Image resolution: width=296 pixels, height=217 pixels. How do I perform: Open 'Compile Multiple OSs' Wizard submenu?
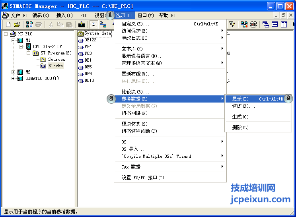coord(170,156)
